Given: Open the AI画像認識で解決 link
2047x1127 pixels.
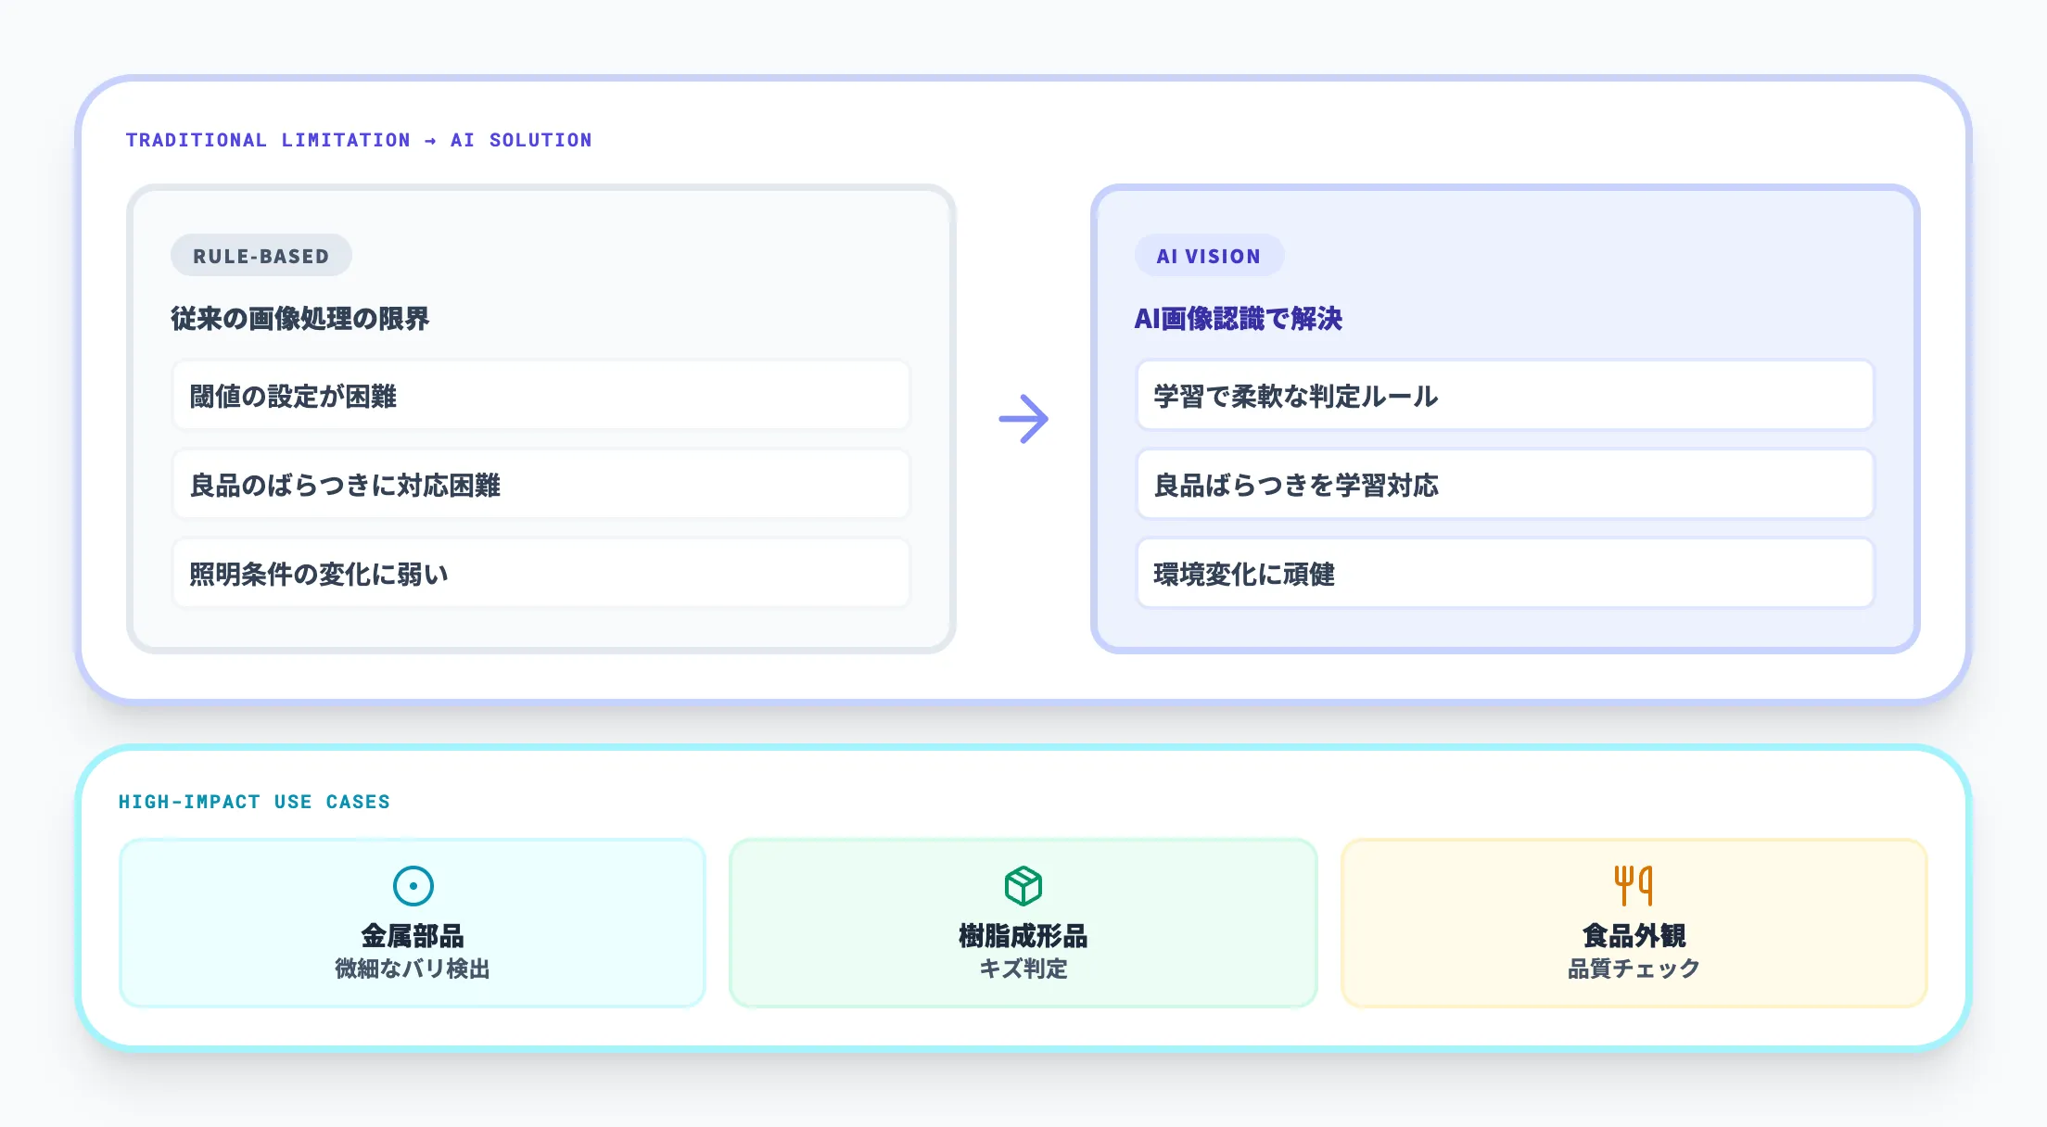Looking at the screenshot, I should tap(1240, 319).
